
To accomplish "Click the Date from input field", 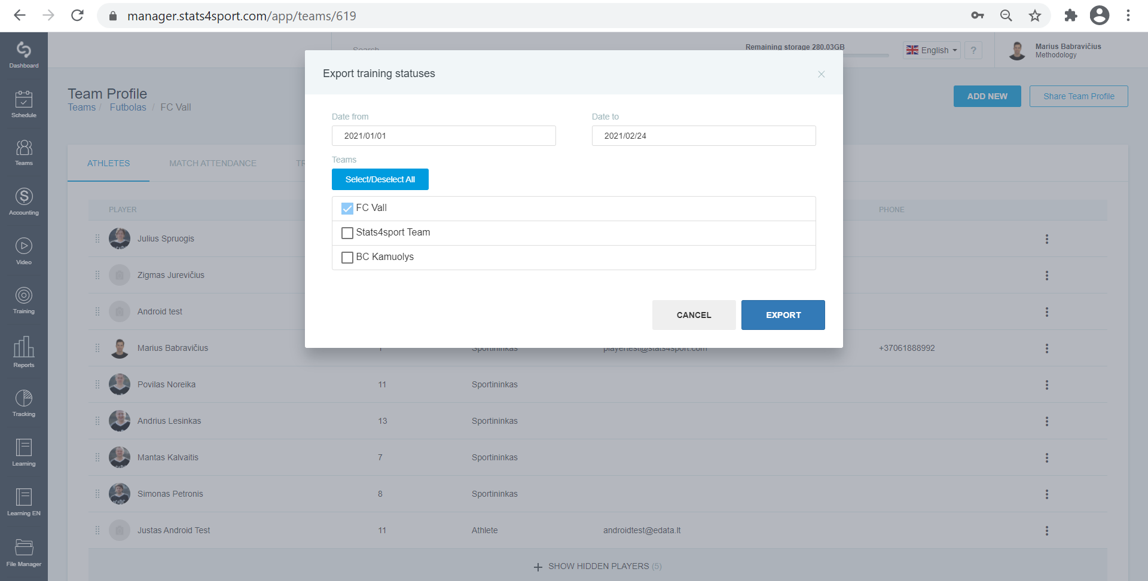I will [444, 136].
